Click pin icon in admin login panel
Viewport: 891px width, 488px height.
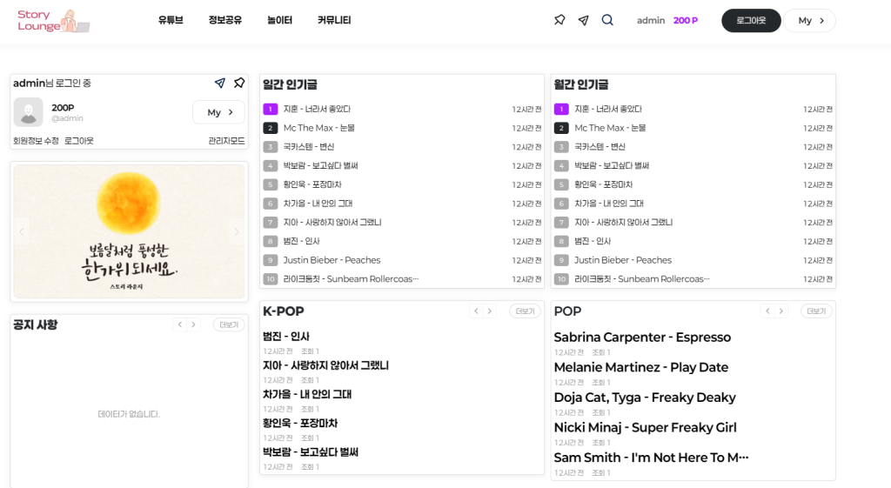239,84
